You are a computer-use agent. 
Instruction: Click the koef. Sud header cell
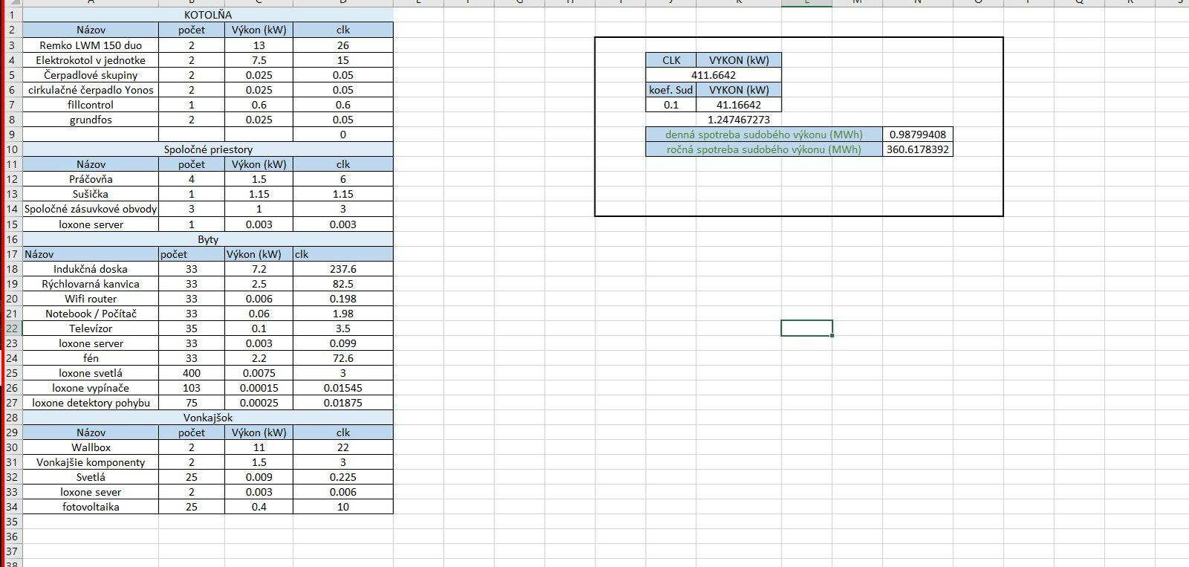[x=671, y=90]
